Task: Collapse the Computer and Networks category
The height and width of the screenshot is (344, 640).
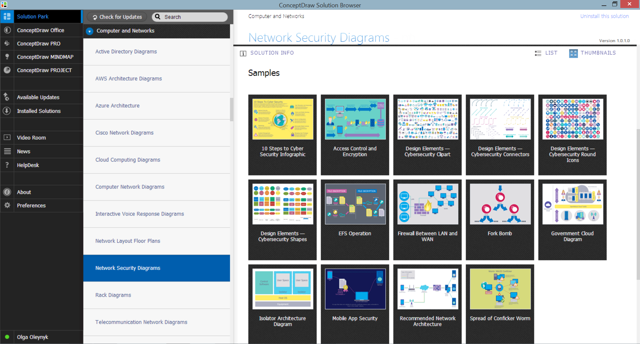Action: click(89, 31)
